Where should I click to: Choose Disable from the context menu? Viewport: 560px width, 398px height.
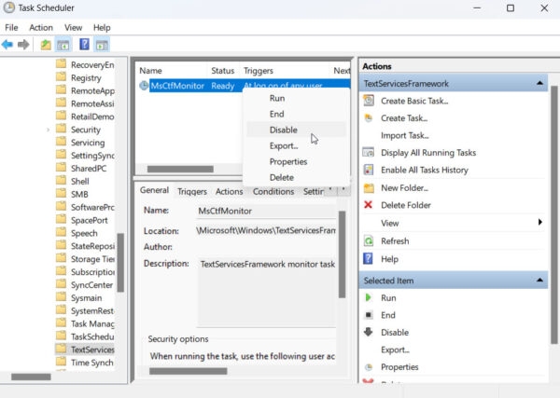click(283, 130)
